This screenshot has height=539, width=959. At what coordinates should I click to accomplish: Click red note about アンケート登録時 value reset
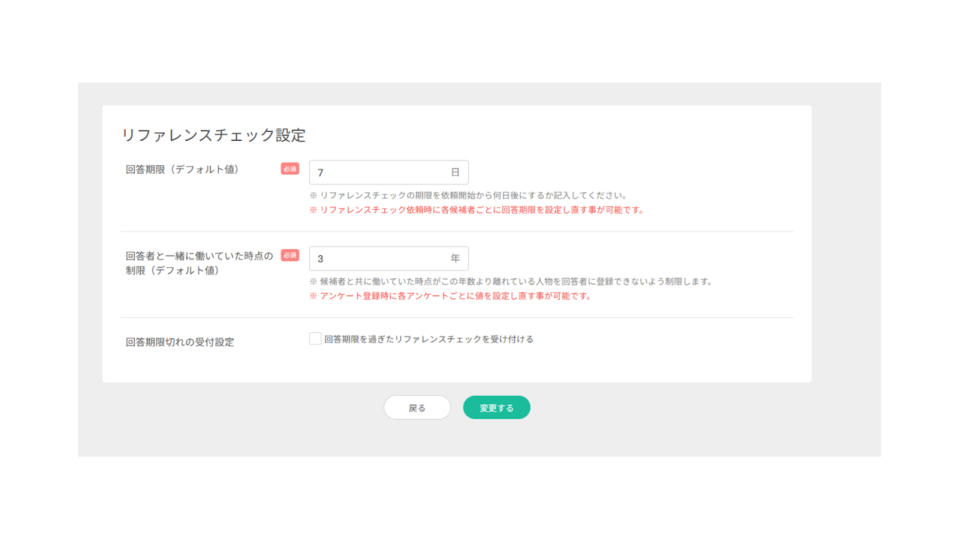[x=451, y=296]
